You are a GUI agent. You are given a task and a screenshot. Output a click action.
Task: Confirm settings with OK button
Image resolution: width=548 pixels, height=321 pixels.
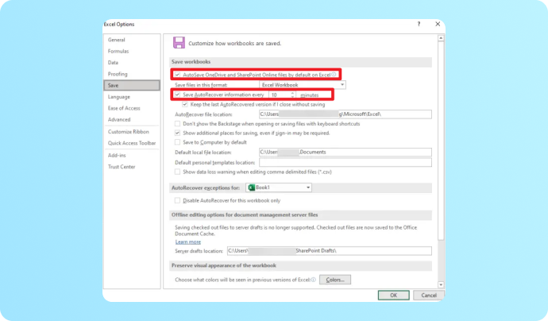pyautogui.click(x=393, y=295)
